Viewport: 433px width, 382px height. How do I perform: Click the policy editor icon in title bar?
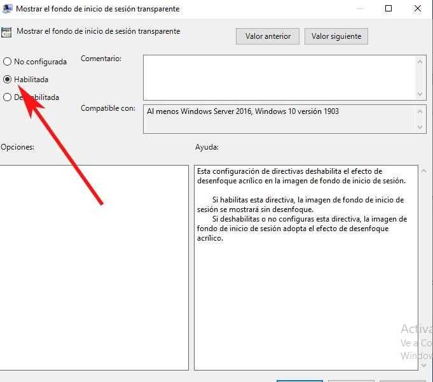[x=7, y=8]
